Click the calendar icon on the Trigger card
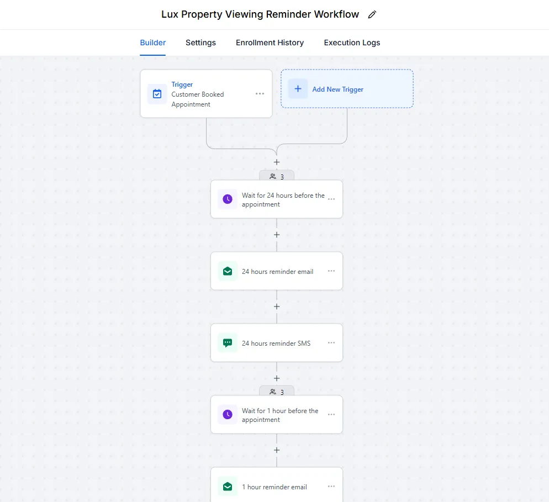 point(157,94)
